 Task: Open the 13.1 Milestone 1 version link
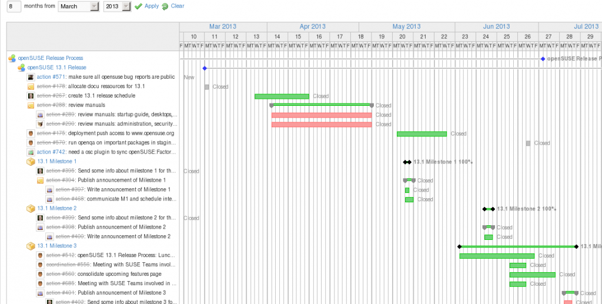pos(57,161)
